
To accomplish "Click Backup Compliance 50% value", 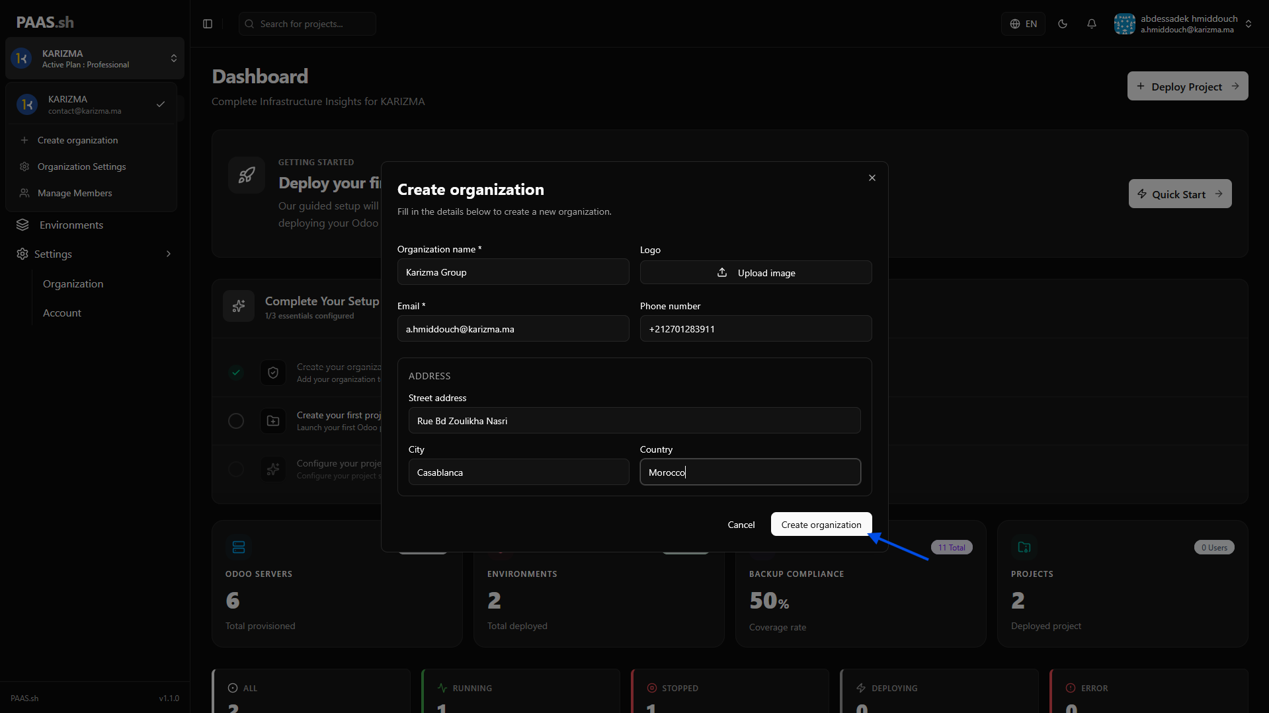I will point(769,601).
